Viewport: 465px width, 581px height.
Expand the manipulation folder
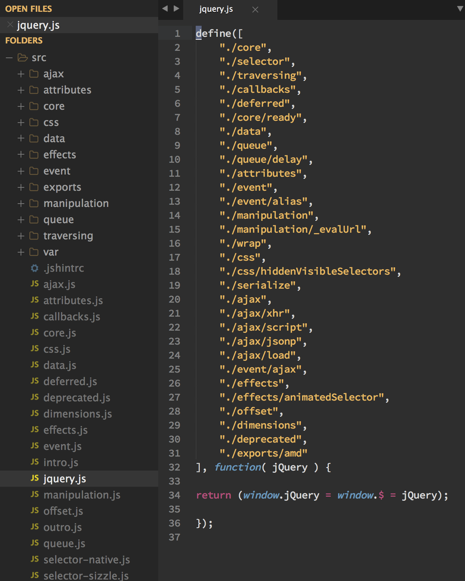pos(21,203)
